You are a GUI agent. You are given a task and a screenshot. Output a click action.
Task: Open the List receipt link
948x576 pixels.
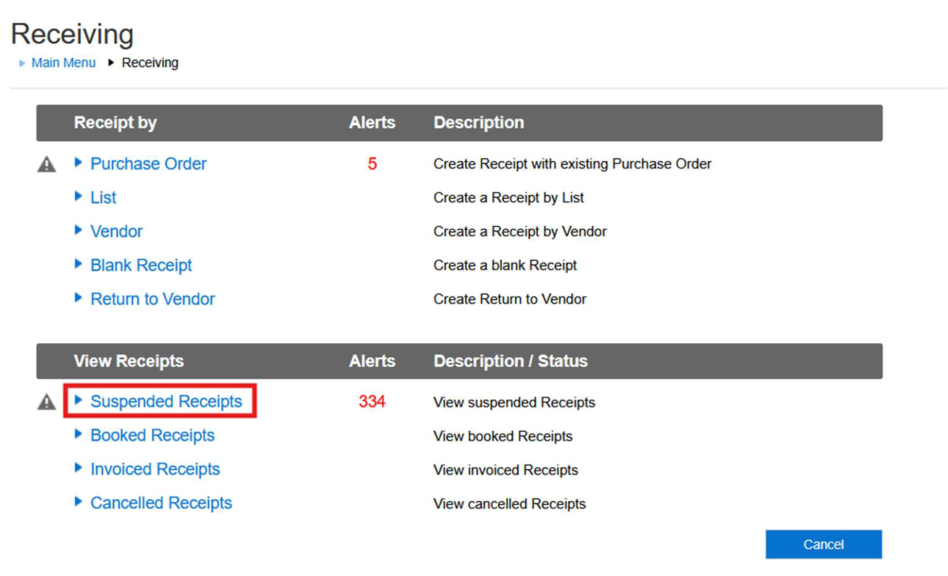tap(103, 198)
